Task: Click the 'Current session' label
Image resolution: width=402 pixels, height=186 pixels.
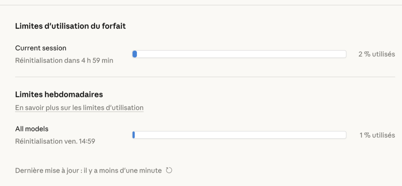Action: pos(40,48)
